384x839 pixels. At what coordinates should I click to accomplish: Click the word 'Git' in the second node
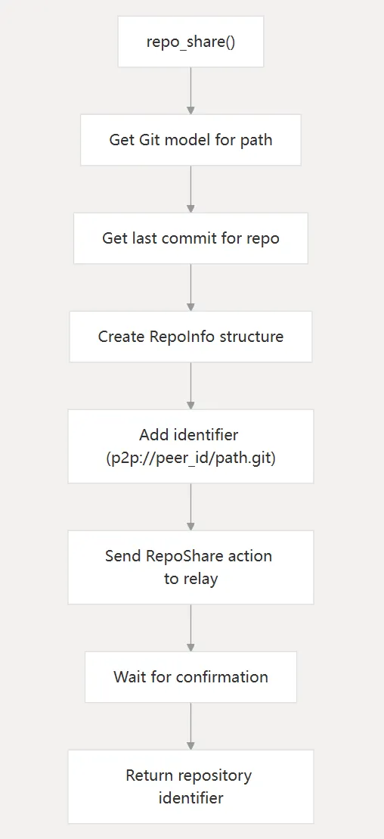pos(150,140)
